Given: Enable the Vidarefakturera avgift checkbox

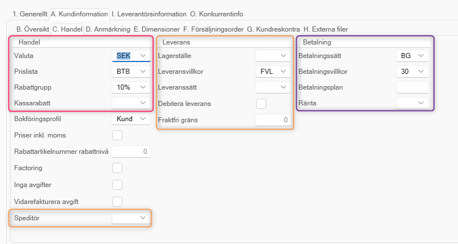Looking at the screenshot, I should pyautogui.click(x=117, y=201).
